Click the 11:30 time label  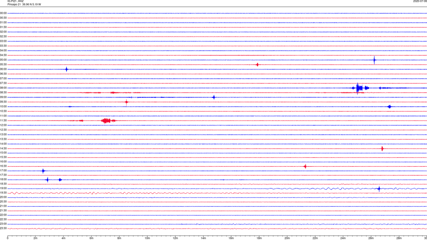tap(3, 120)
